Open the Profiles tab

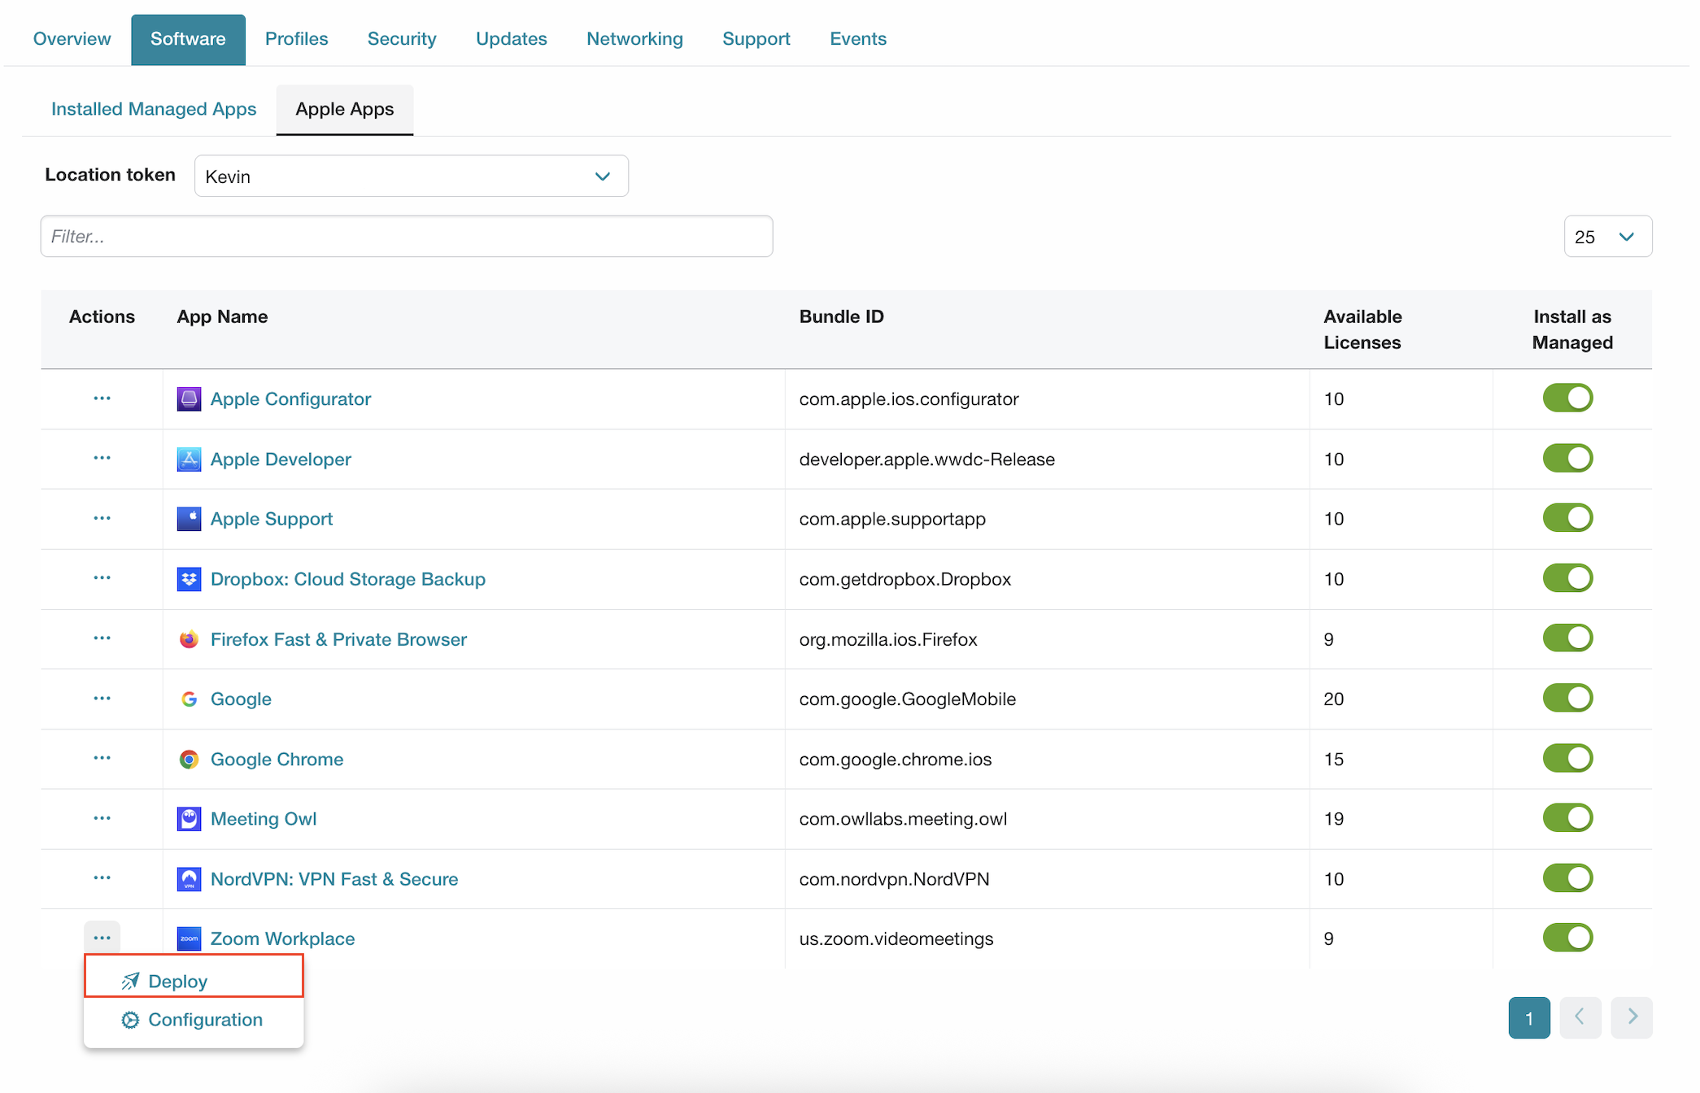pos(296,39)
